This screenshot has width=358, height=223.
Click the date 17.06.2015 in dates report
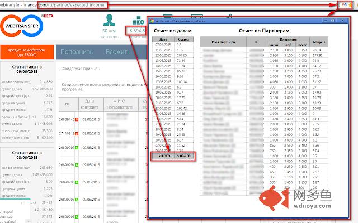(x=163, y=82)
